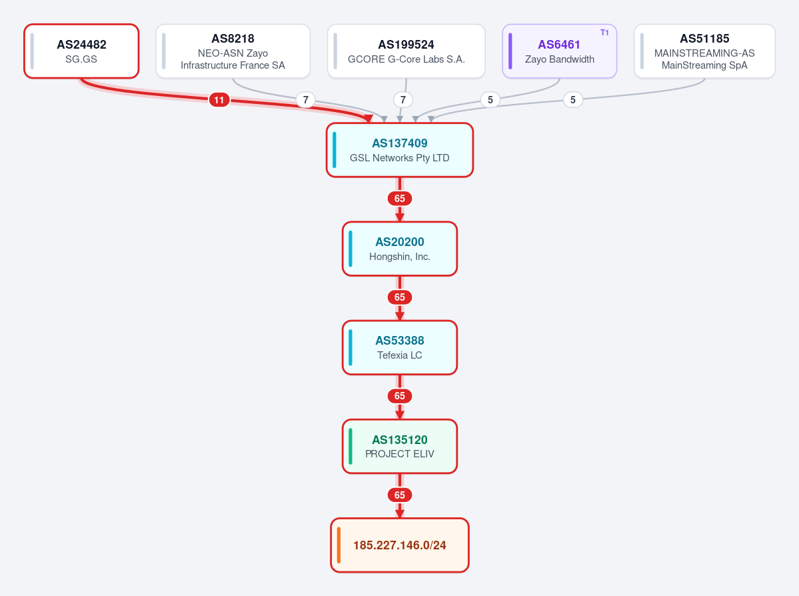Click the 7 edge label from AS8218
Screen dimensions: 799x596
[x=306, y=100]
